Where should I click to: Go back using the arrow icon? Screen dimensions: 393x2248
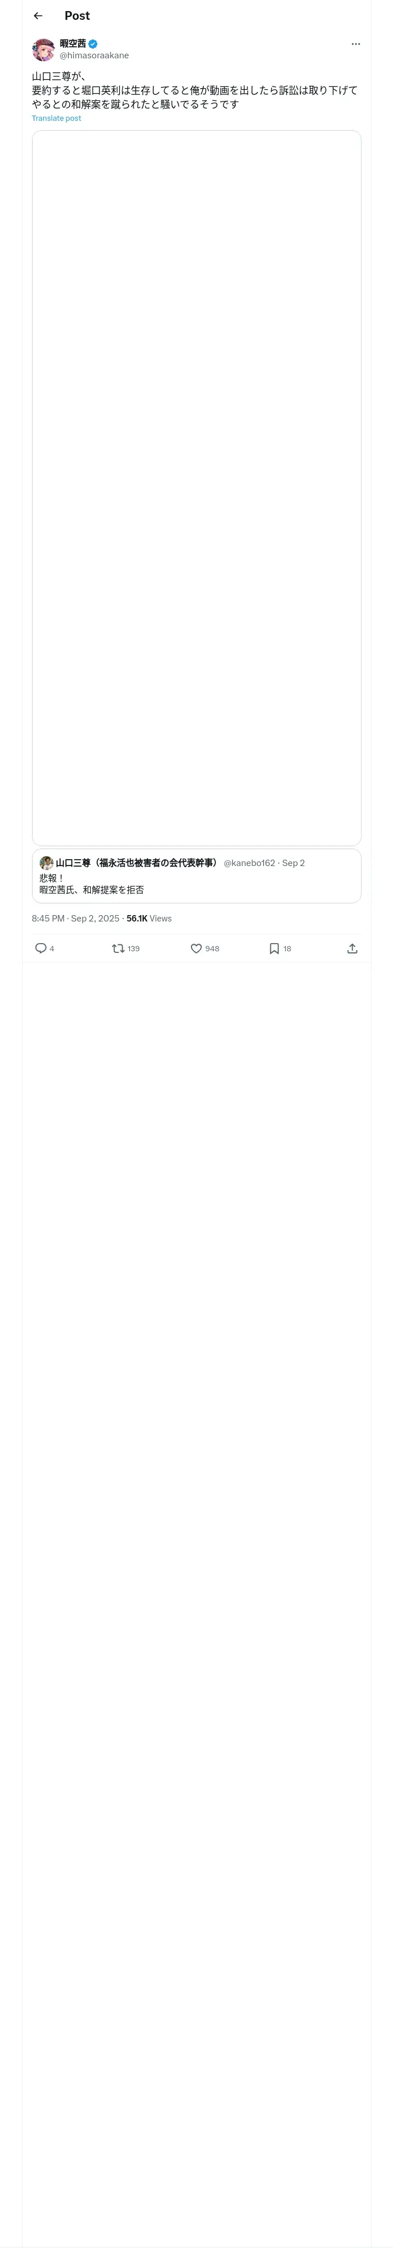pyautogui.click(x=38, y=16)
